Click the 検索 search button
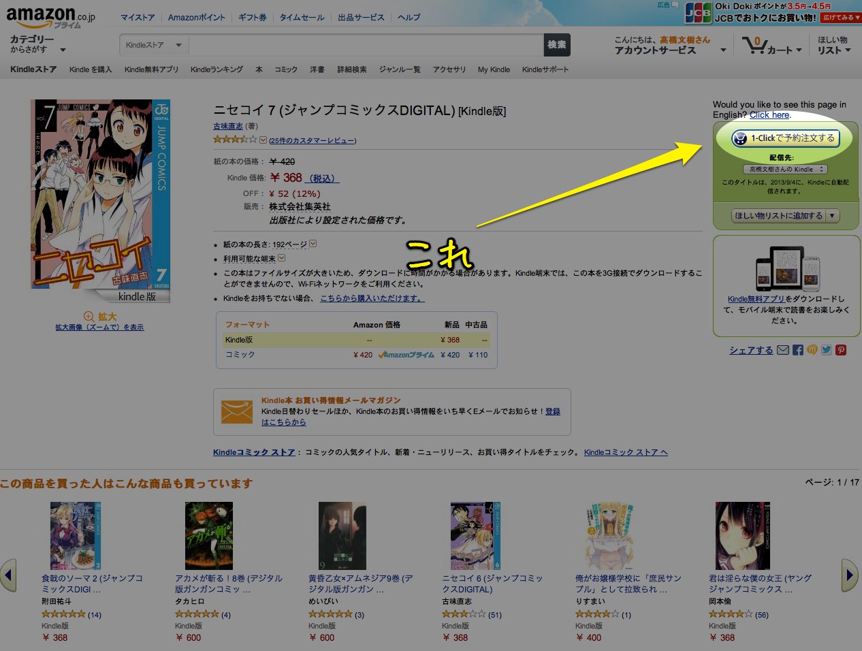 pyautogui.click(x=557, y=46)
